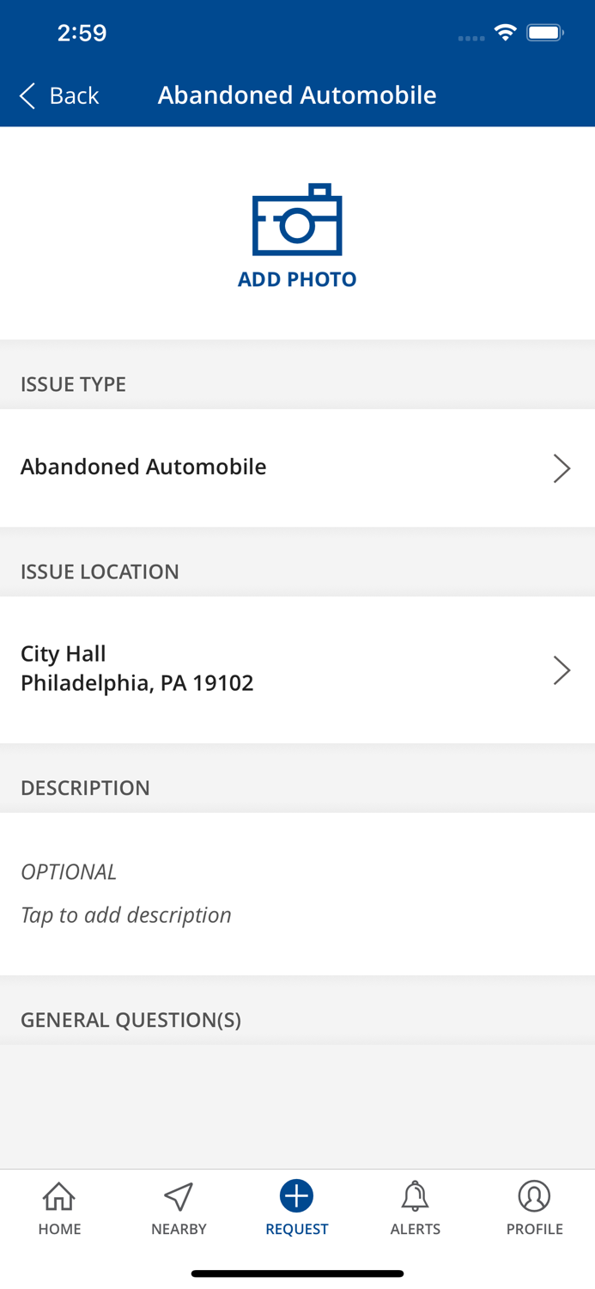Tap to add an optional description
The height and width of the screenshot is (1289, 595).
click(125, 914)
